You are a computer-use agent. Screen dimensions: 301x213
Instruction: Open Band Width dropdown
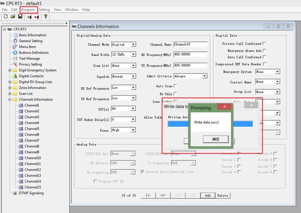(133, 54)
